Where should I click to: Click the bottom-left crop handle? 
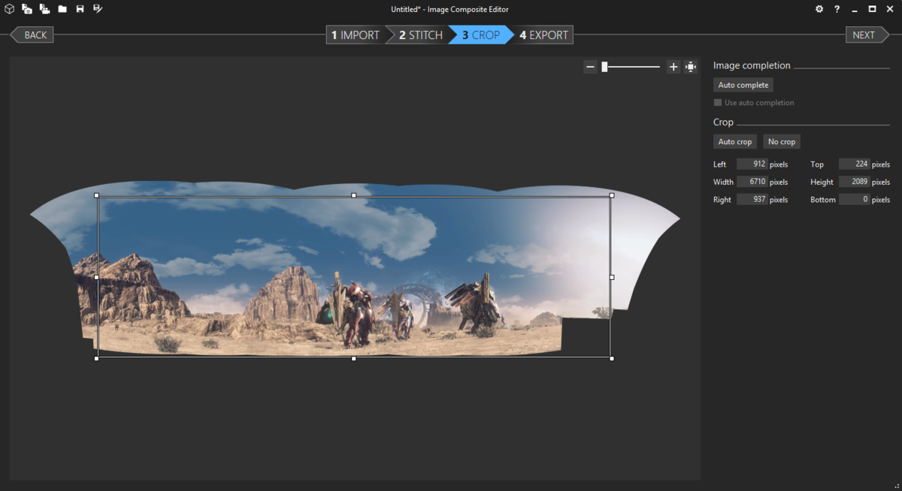point(97,359)
